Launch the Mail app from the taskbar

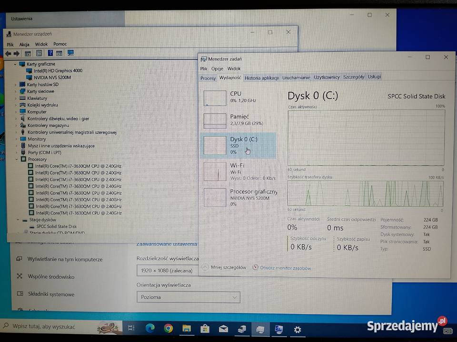click(x=223, y=329)
